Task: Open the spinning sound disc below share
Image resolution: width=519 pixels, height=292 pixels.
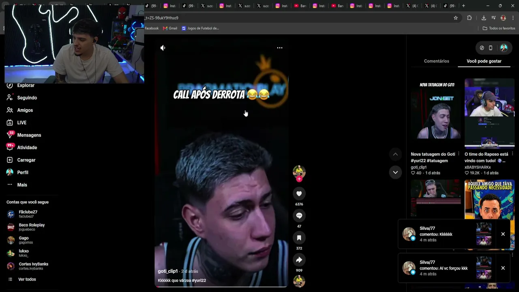Action: [299, 281]
